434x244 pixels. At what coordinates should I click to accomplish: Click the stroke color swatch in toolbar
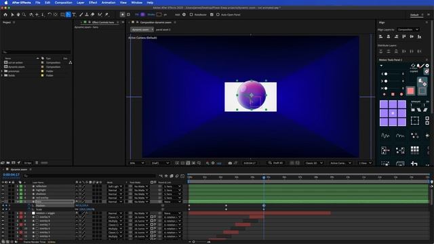point(159,14)
